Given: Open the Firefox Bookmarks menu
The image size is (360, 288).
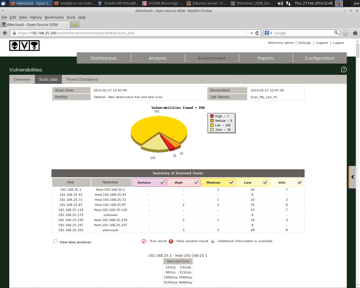Looking at the screenshot, I should [x=54, y=17].
